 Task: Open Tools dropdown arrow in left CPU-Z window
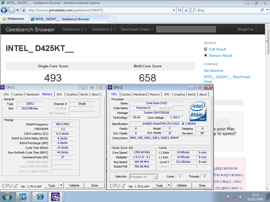point(61,185)
